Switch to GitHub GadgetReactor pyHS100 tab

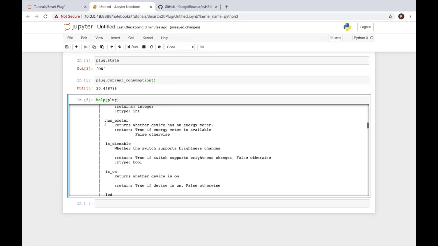pos(188,7)
